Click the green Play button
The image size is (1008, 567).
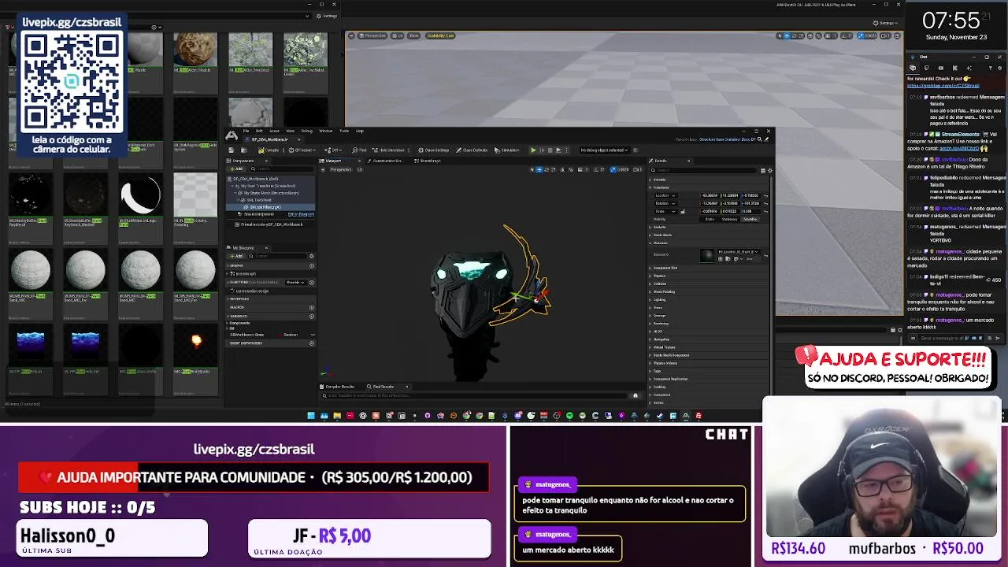point(533,150)
